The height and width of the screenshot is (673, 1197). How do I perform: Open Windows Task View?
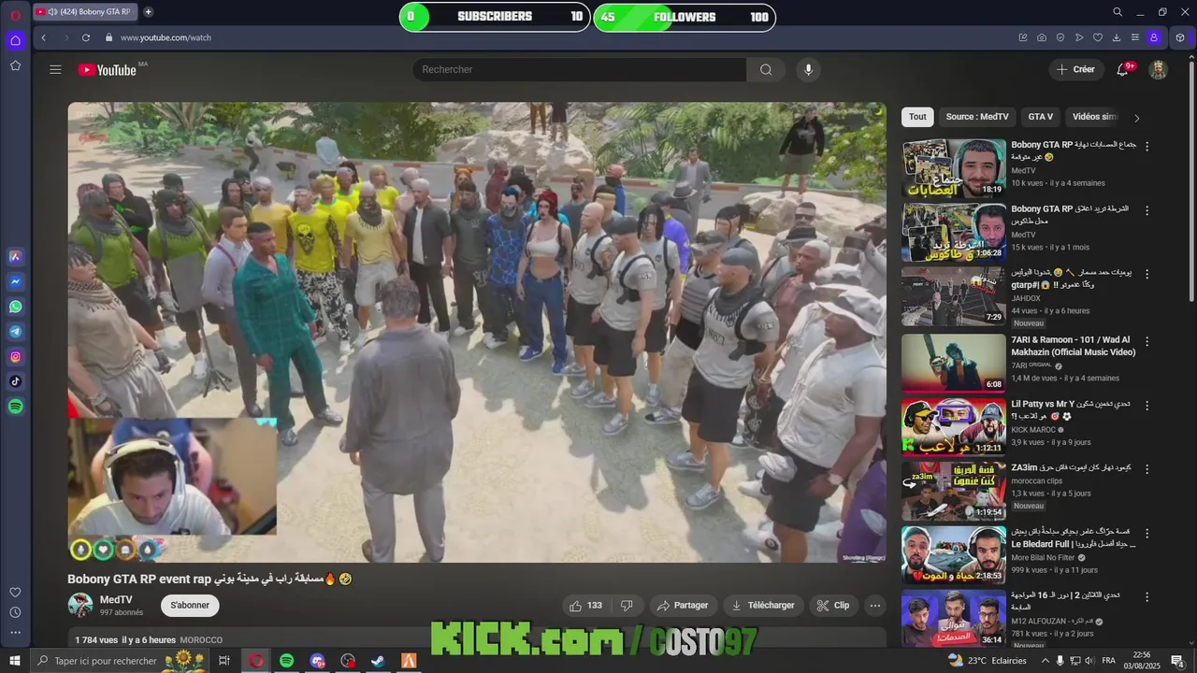[224, 661]
